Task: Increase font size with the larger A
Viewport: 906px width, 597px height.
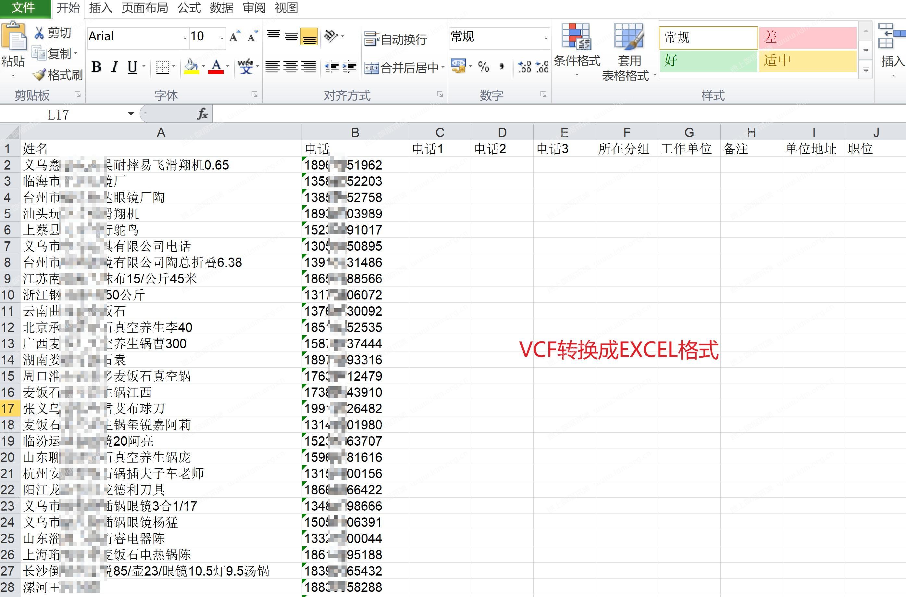Action: pos(235,36)
